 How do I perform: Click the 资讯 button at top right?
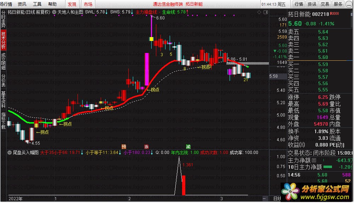(312, 4)
